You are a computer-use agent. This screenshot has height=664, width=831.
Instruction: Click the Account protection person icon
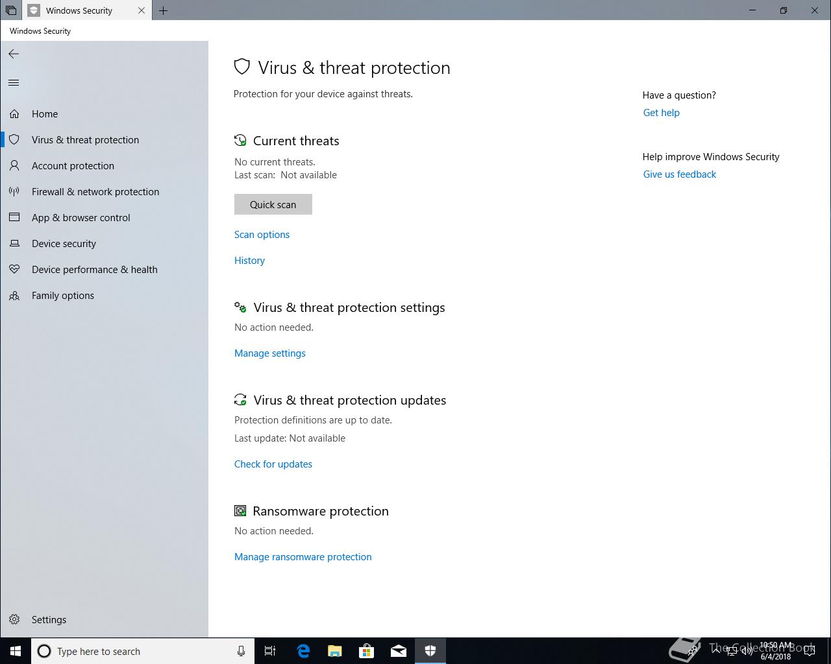[x=14, y=165]
